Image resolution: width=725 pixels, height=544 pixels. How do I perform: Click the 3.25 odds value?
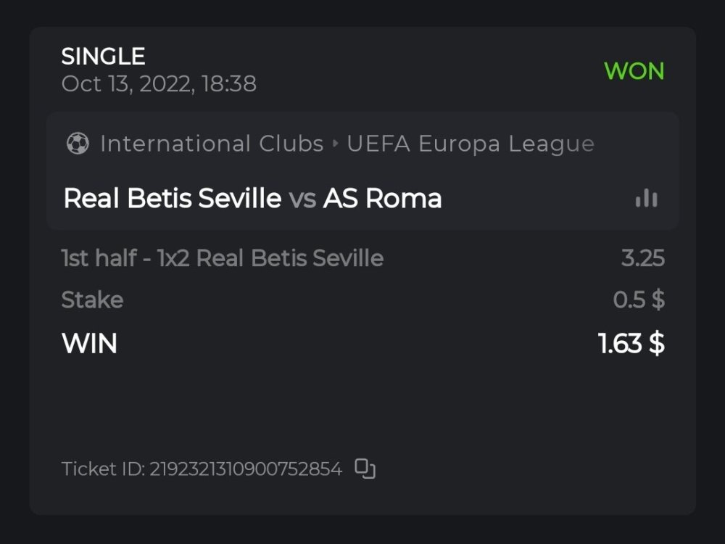pyautogui.click(x=642, y=258)
